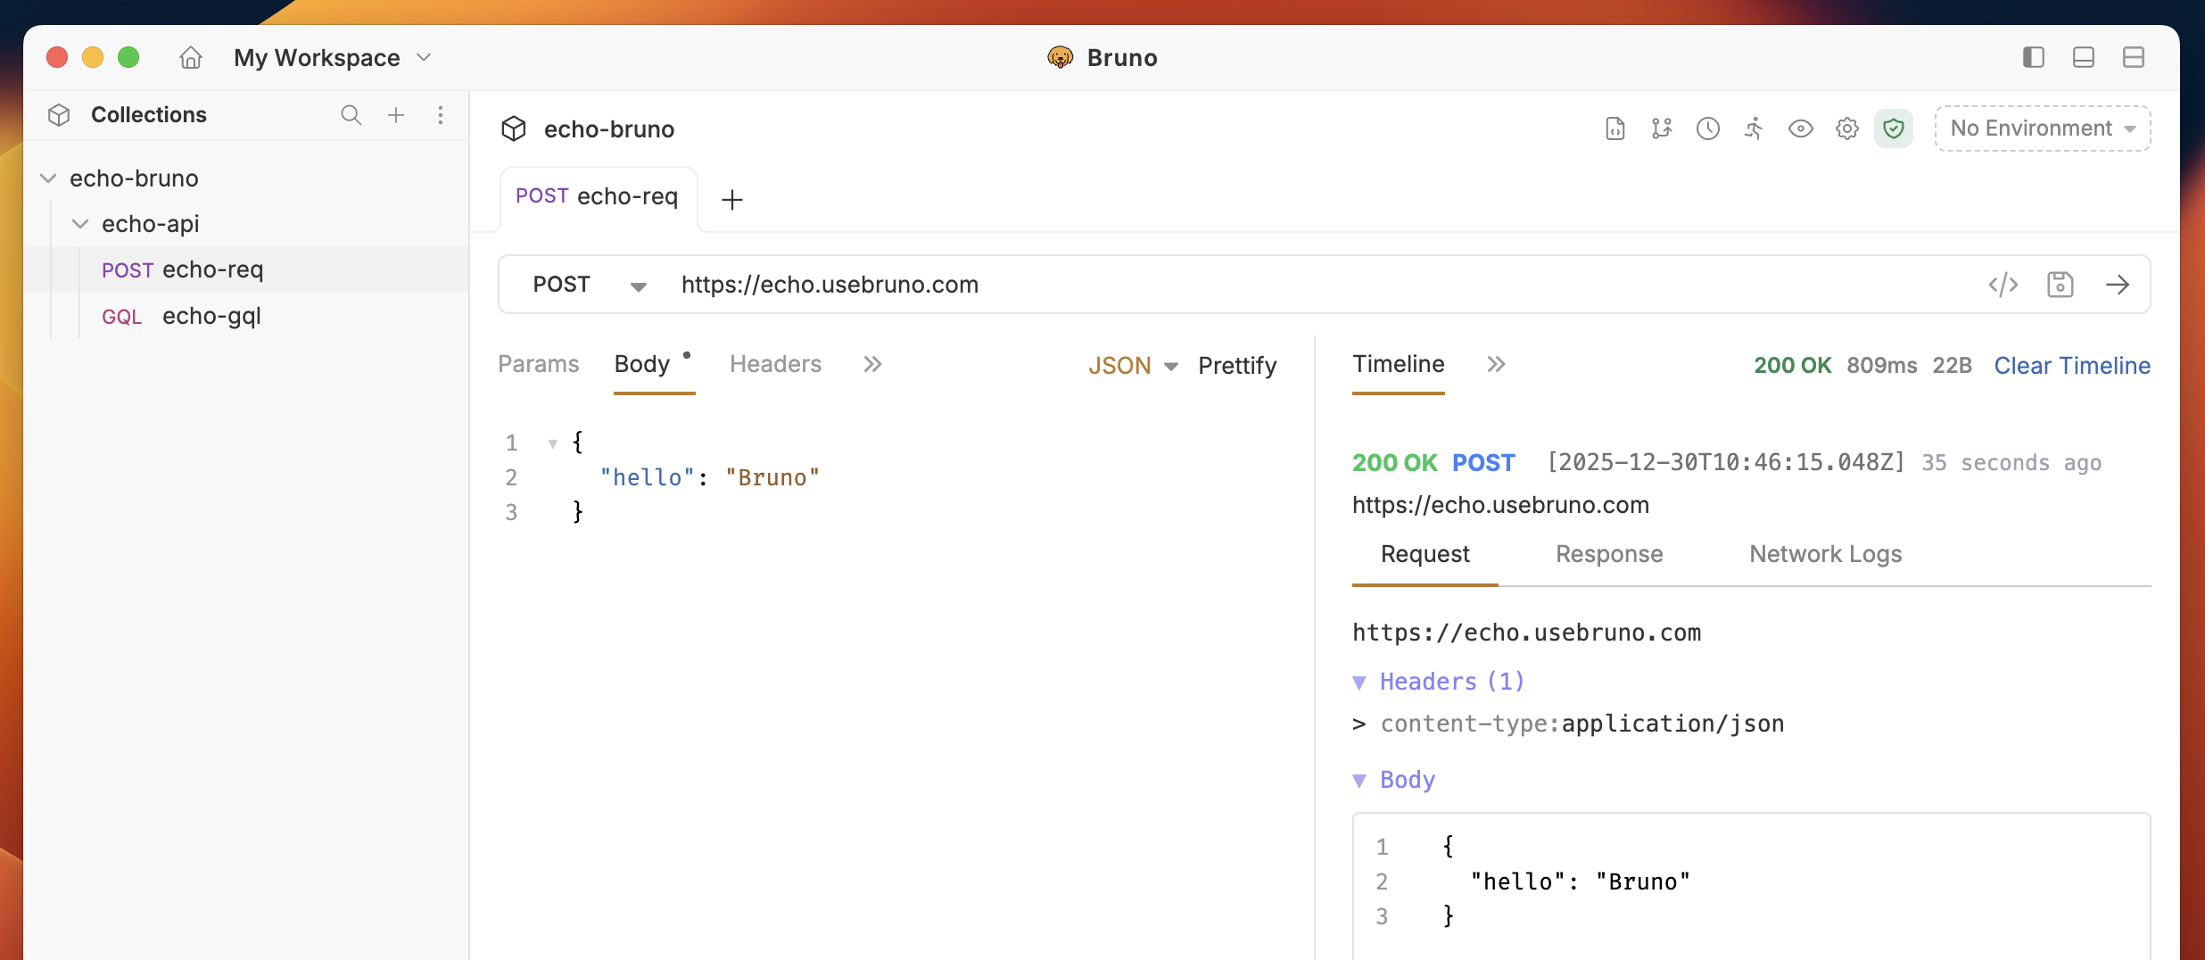This screenshot has height=960, width=2205.
Task: Toggle the bottom panel layout icon
Action: pos(2083,58)
